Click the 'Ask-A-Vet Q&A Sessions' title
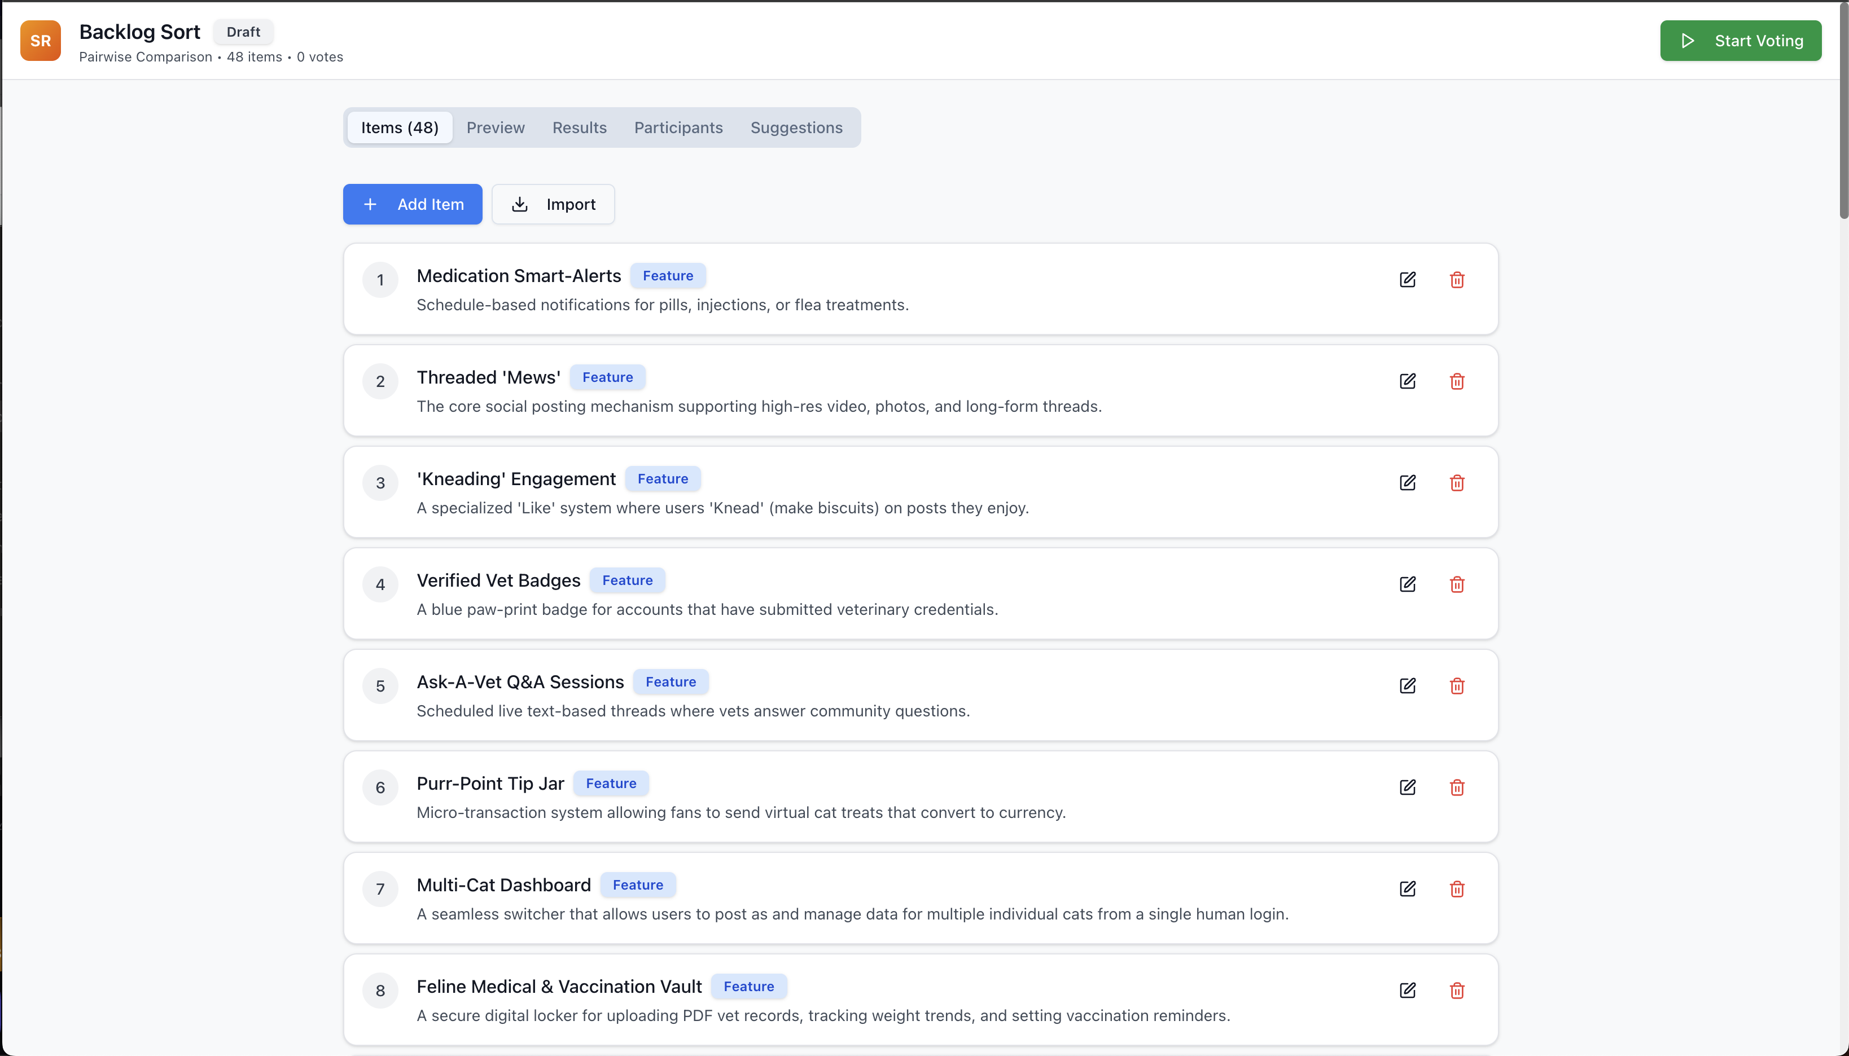 point(520,682)
